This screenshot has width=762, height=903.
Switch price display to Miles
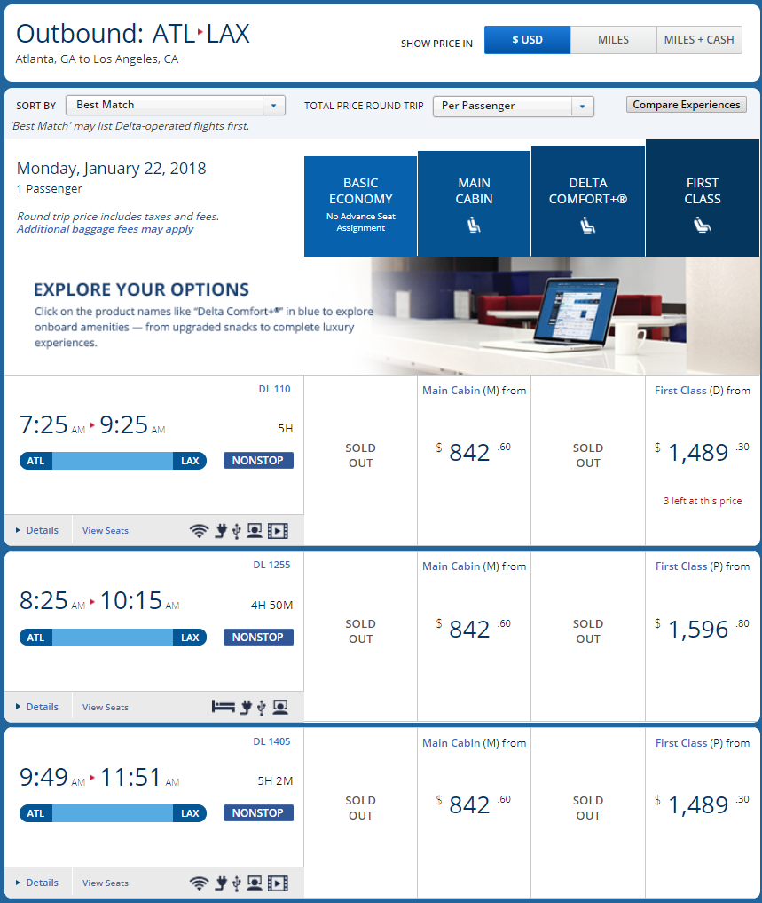click(x=613, y=40)
